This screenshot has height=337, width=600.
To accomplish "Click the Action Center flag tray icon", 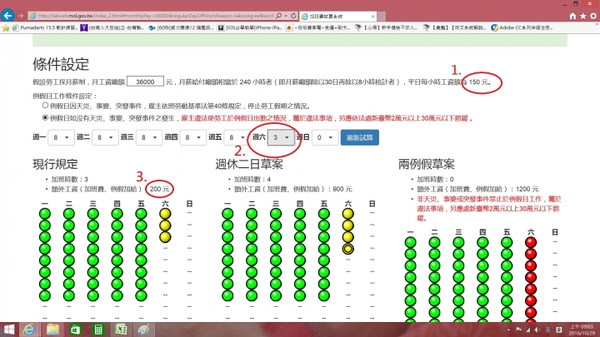I will click(518, 330).
